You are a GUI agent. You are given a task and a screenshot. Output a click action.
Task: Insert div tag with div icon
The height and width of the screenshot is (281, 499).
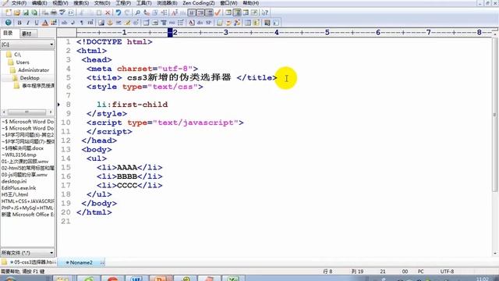200,23
